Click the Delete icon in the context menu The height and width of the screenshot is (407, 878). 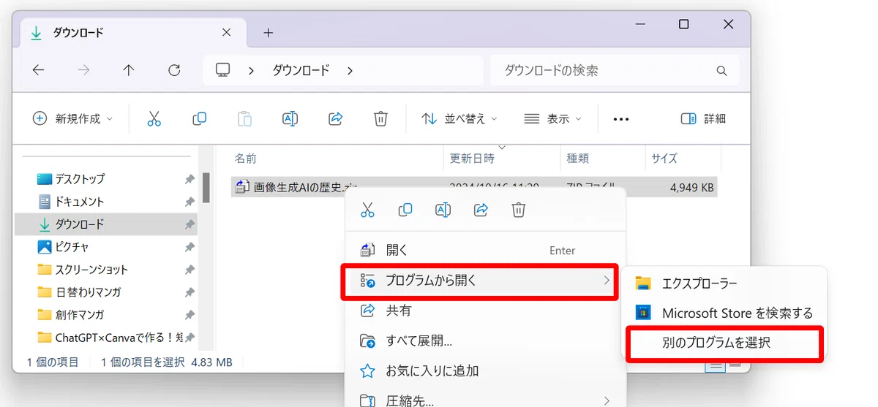point(518,210)
